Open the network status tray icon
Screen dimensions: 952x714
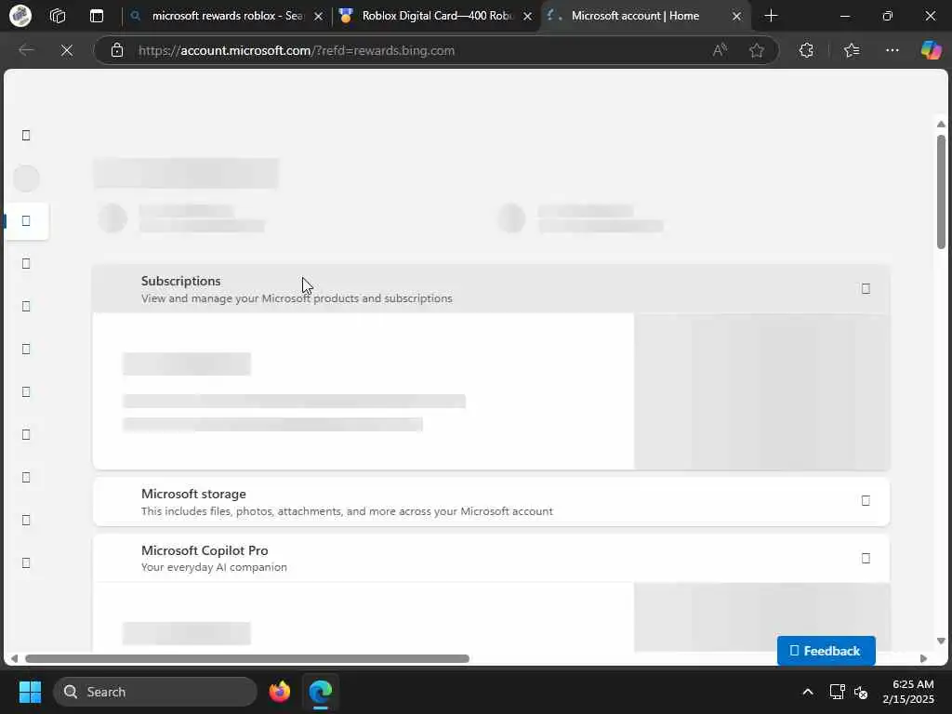pos(837,692)
